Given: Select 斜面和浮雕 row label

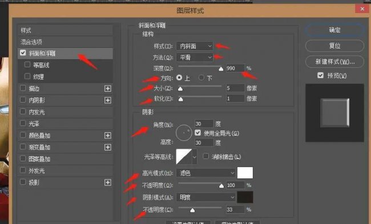Looking at the screenshot, I should point(42,54).
